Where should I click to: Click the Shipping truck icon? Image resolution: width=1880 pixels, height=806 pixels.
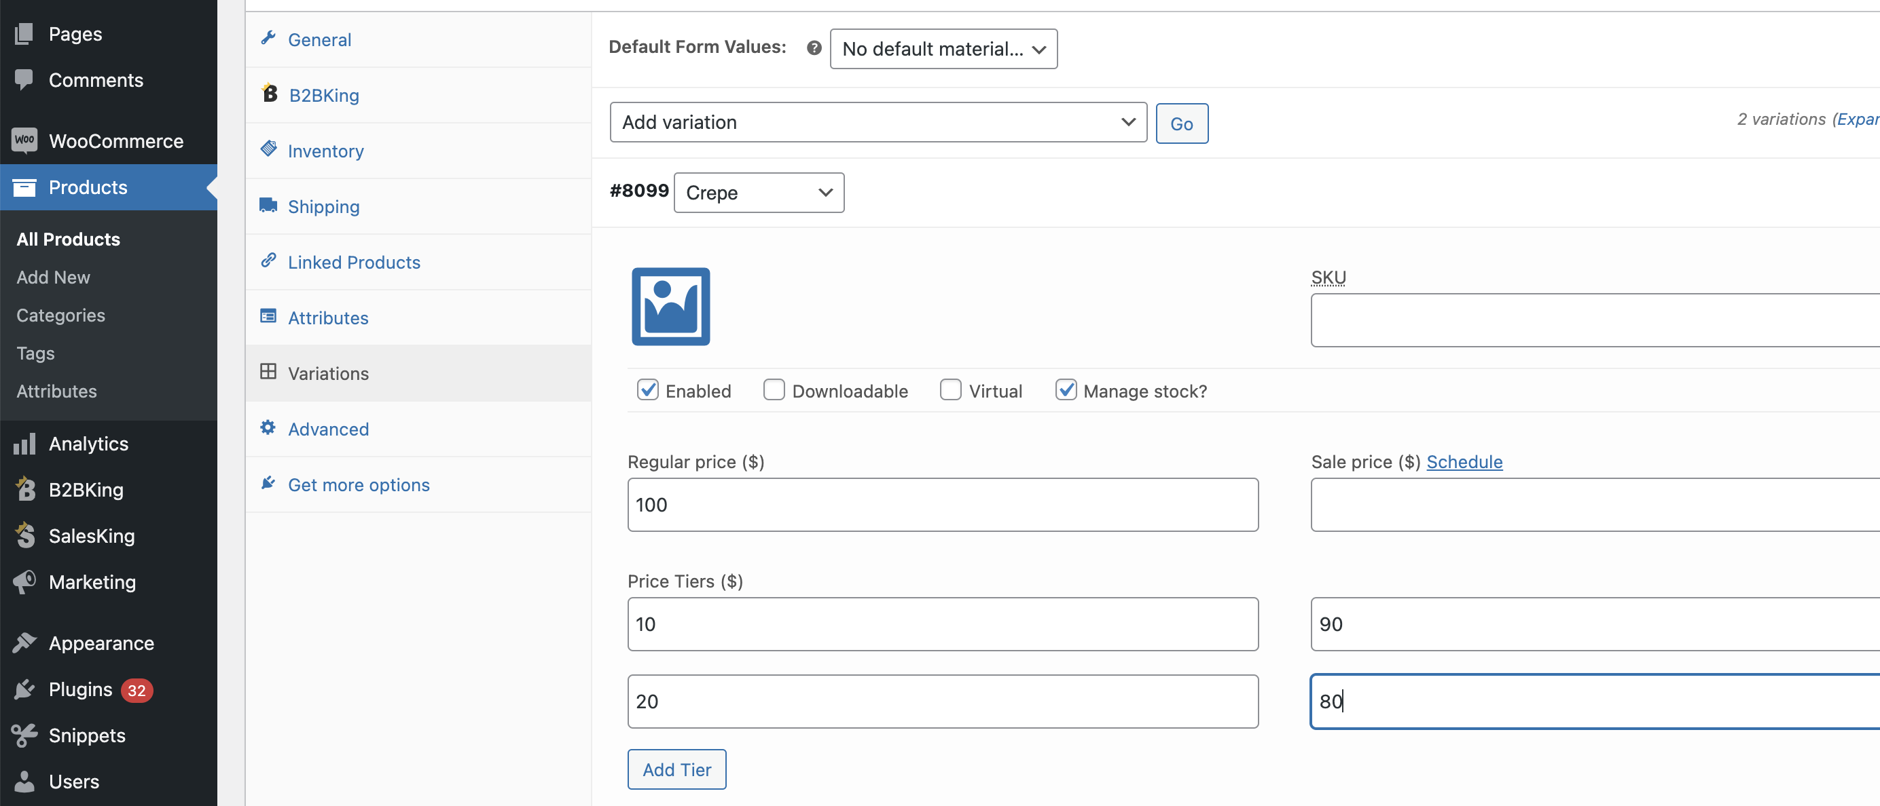(268, 205)
